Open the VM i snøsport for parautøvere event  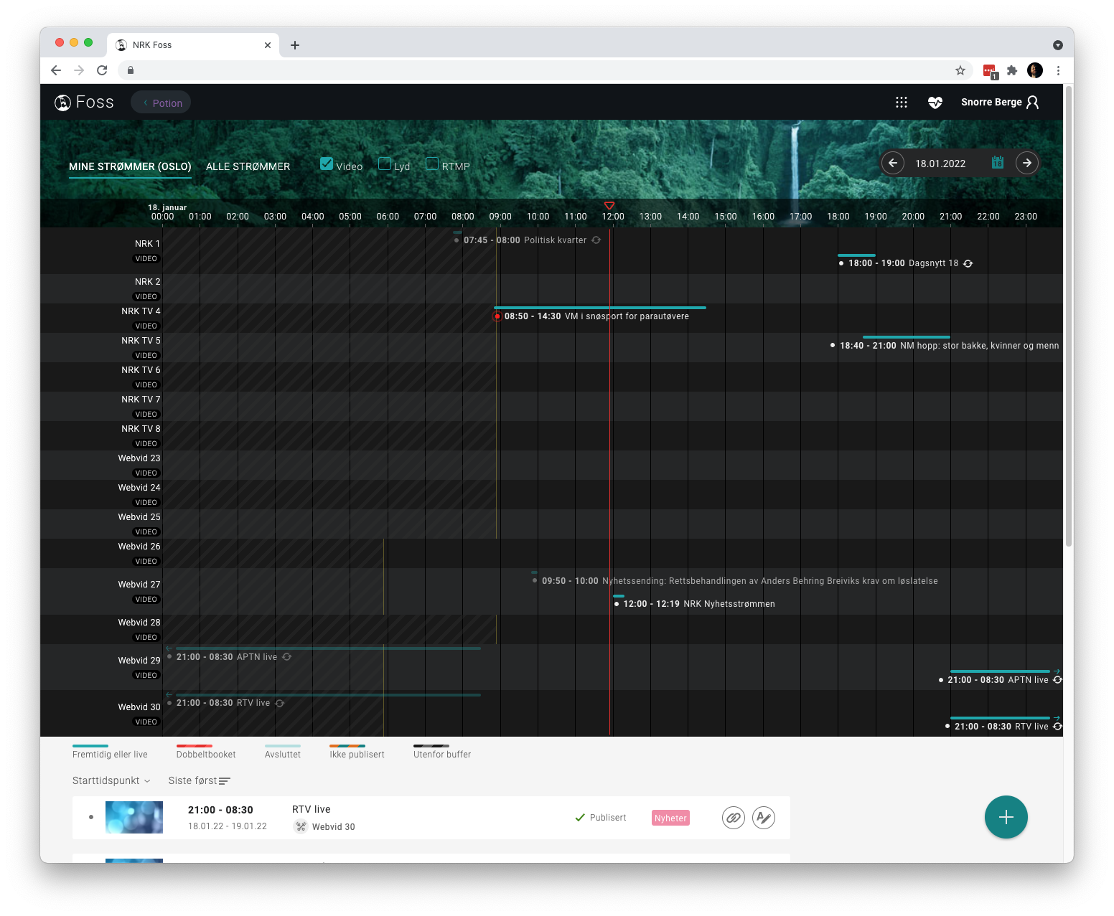(x=596, y=316)
